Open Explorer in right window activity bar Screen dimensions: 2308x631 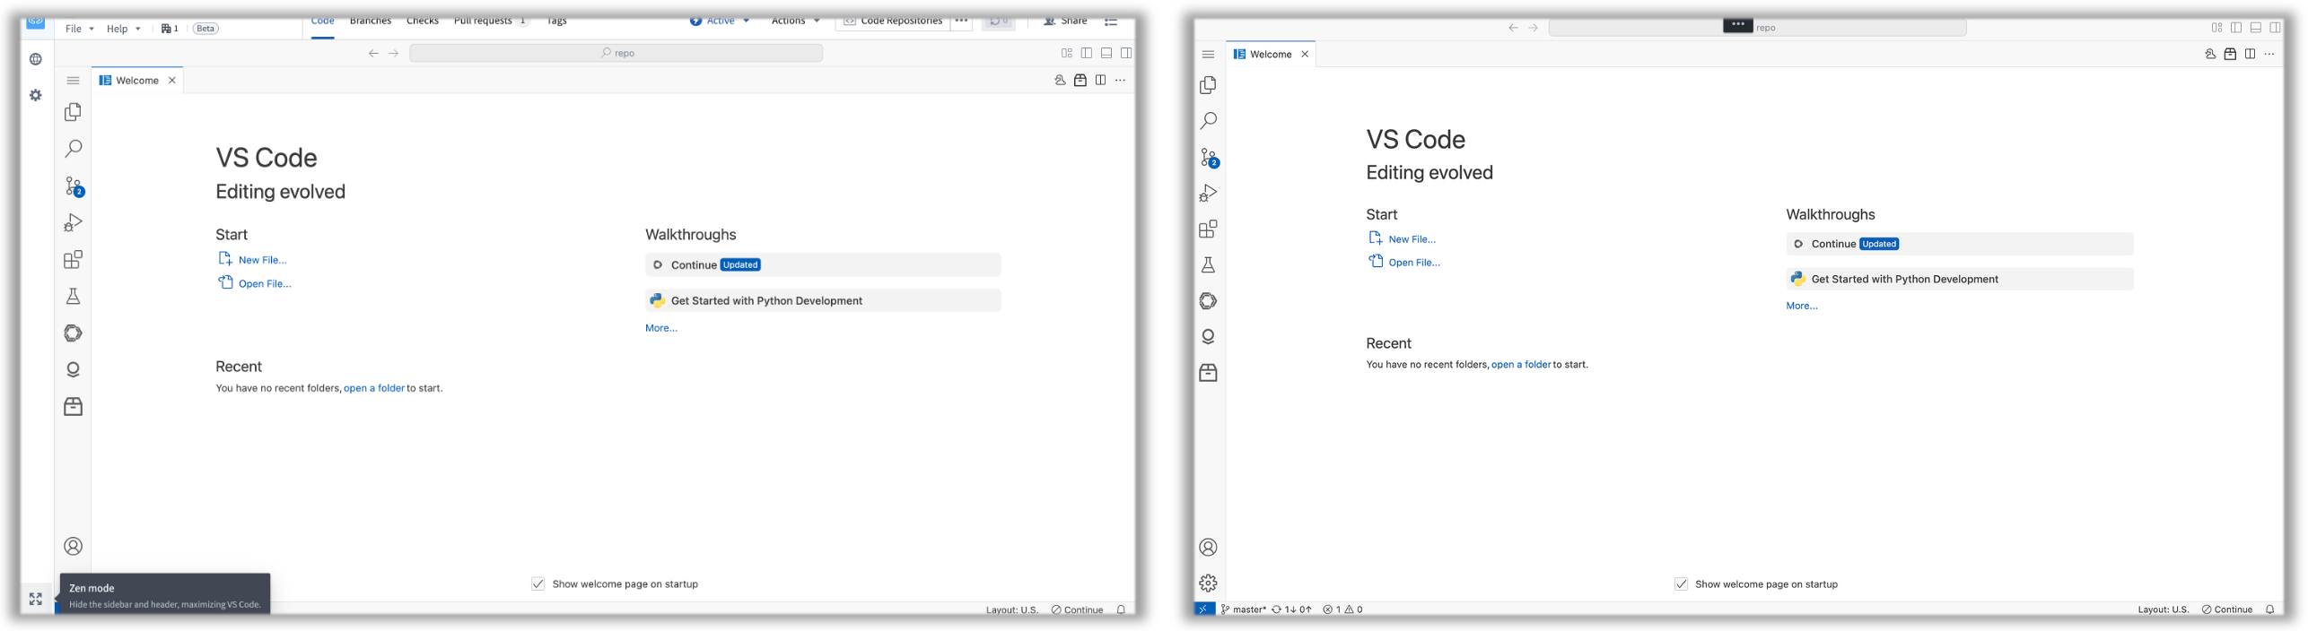(x=1209, y=85)
